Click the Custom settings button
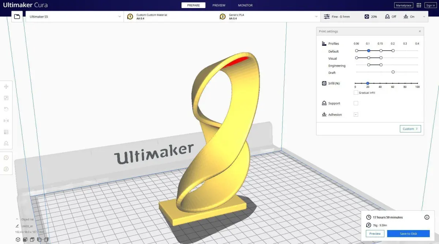 (410, 129)
